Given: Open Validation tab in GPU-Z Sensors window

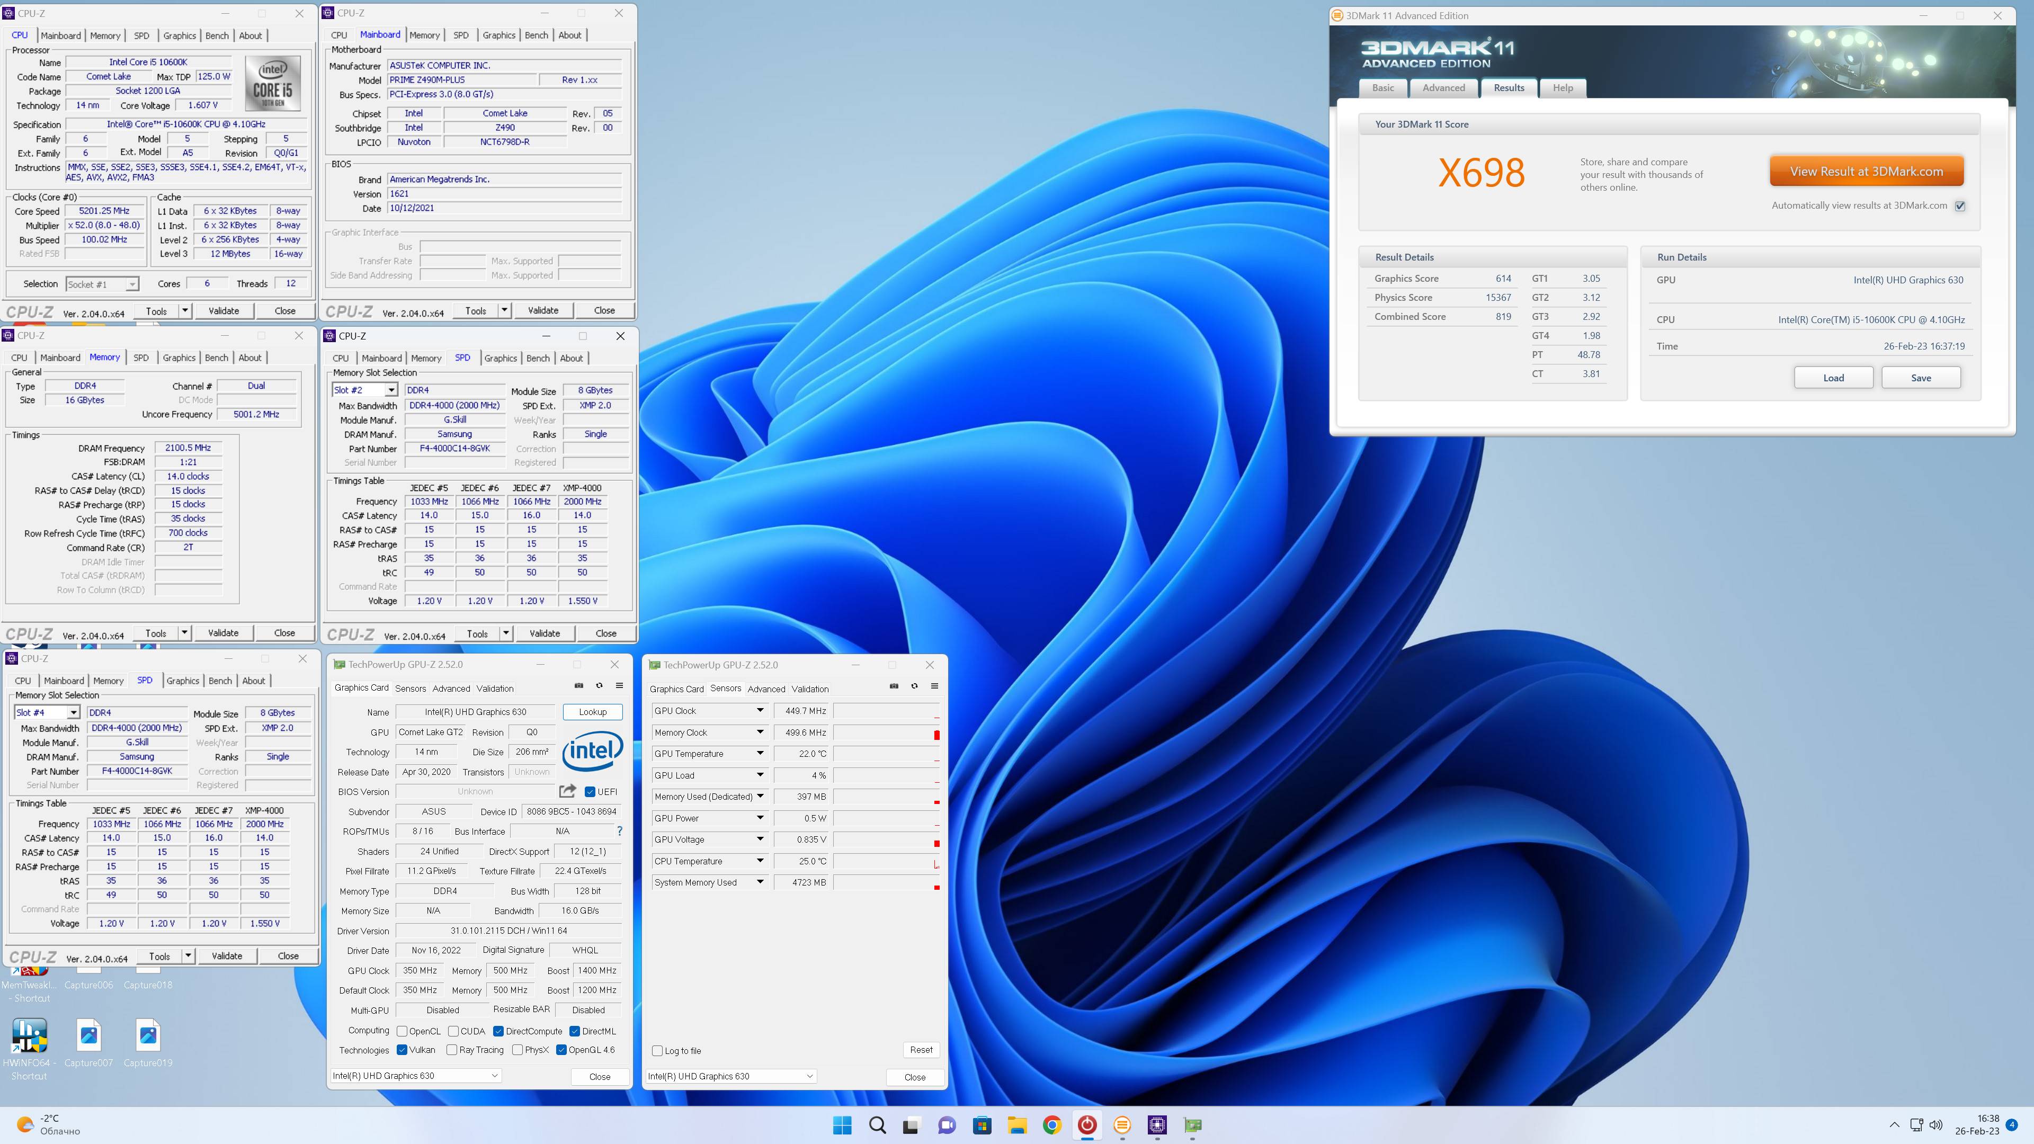Looking at the screenshot, I should tap(810, 689).
